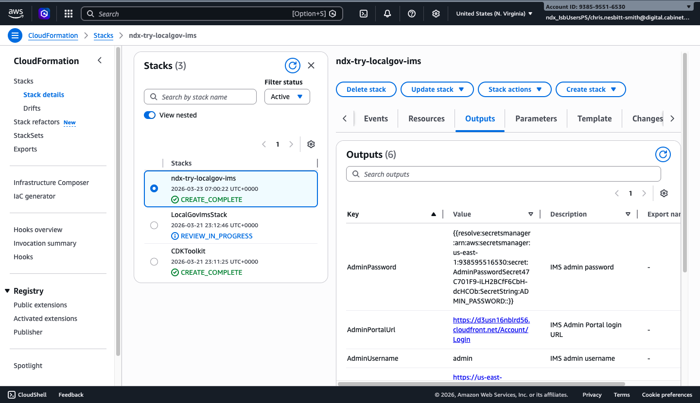Screen dimensions: 700x403
Task: Click the AWS logo to go home
Action: click(x=16, y=14)
